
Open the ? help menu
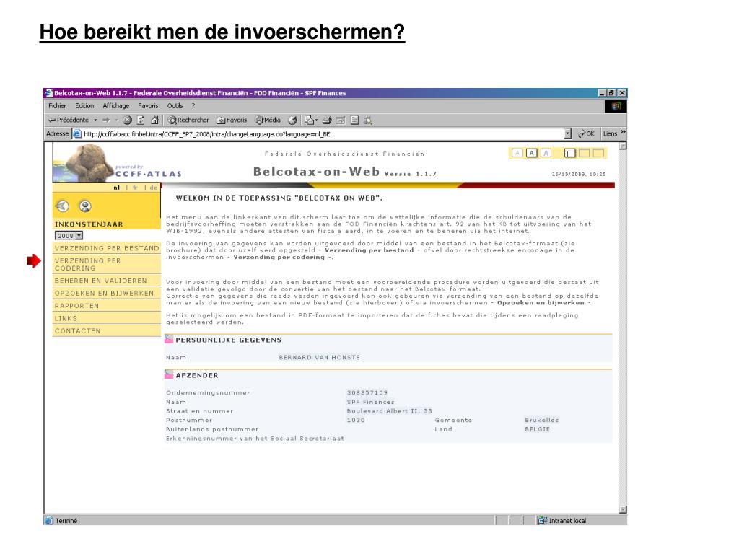tap(193, 106)
